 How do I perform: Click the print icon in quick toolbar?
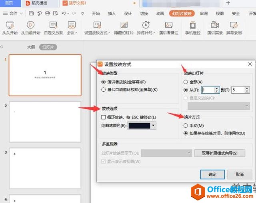(47, 13)
